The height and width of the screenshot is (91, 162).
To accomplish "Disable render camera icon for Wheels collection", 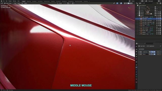I will [160, 14].
